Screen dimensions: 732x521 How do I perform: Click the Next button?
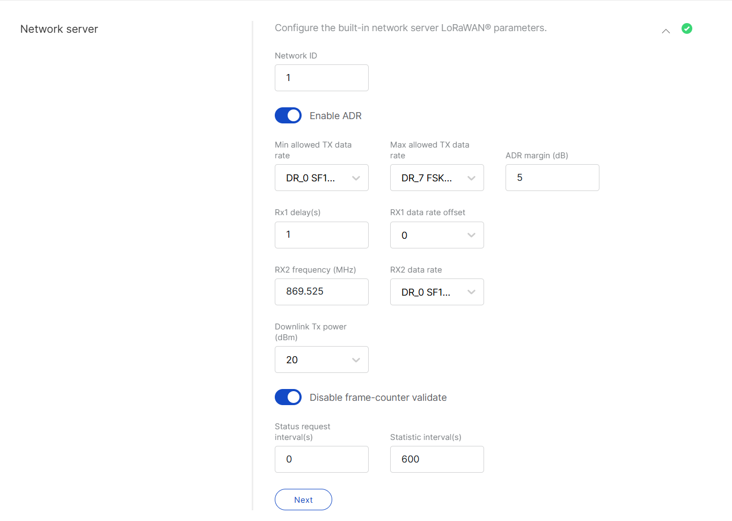tap(303, 500)
